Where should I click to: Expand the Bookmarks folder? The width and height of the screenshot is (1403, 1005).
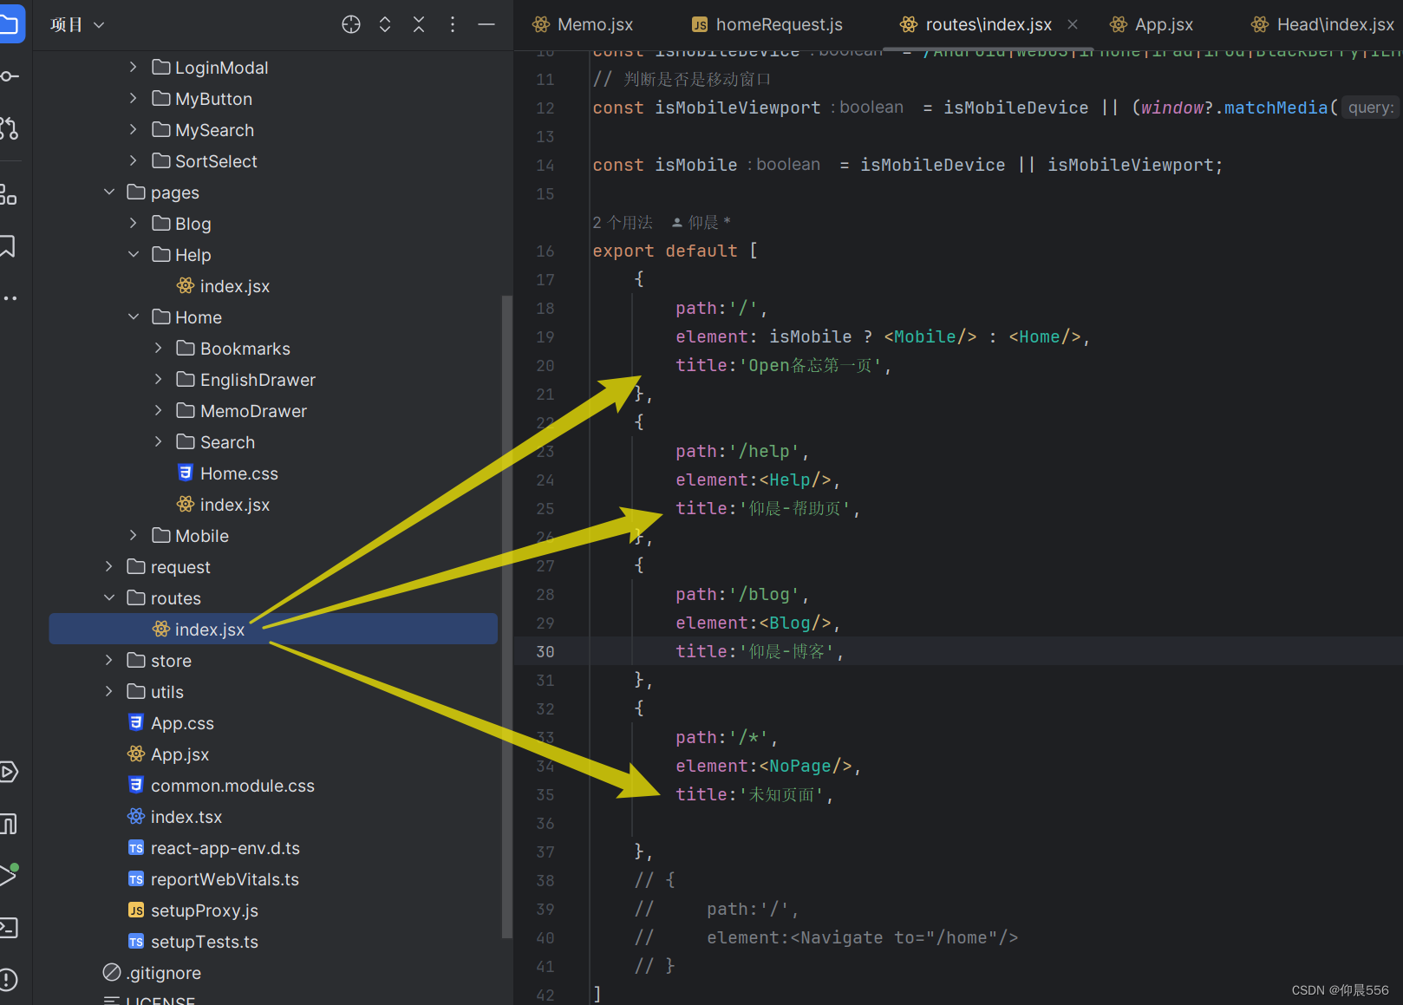[158, 348]
